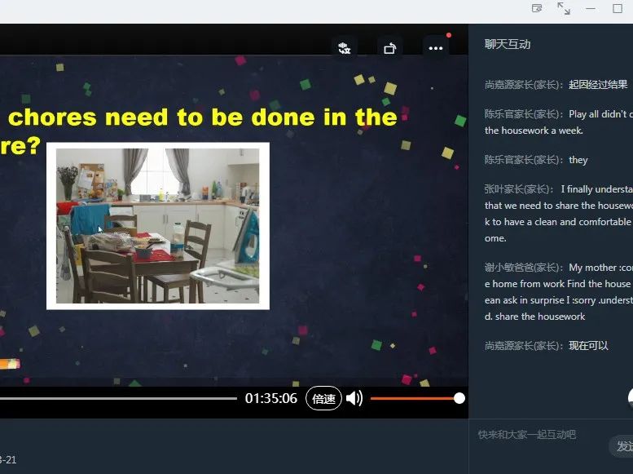This screenshot has height=474, width=633.
Task: Click 谢小敏爸爸's chat message
Action: [558, 291]
